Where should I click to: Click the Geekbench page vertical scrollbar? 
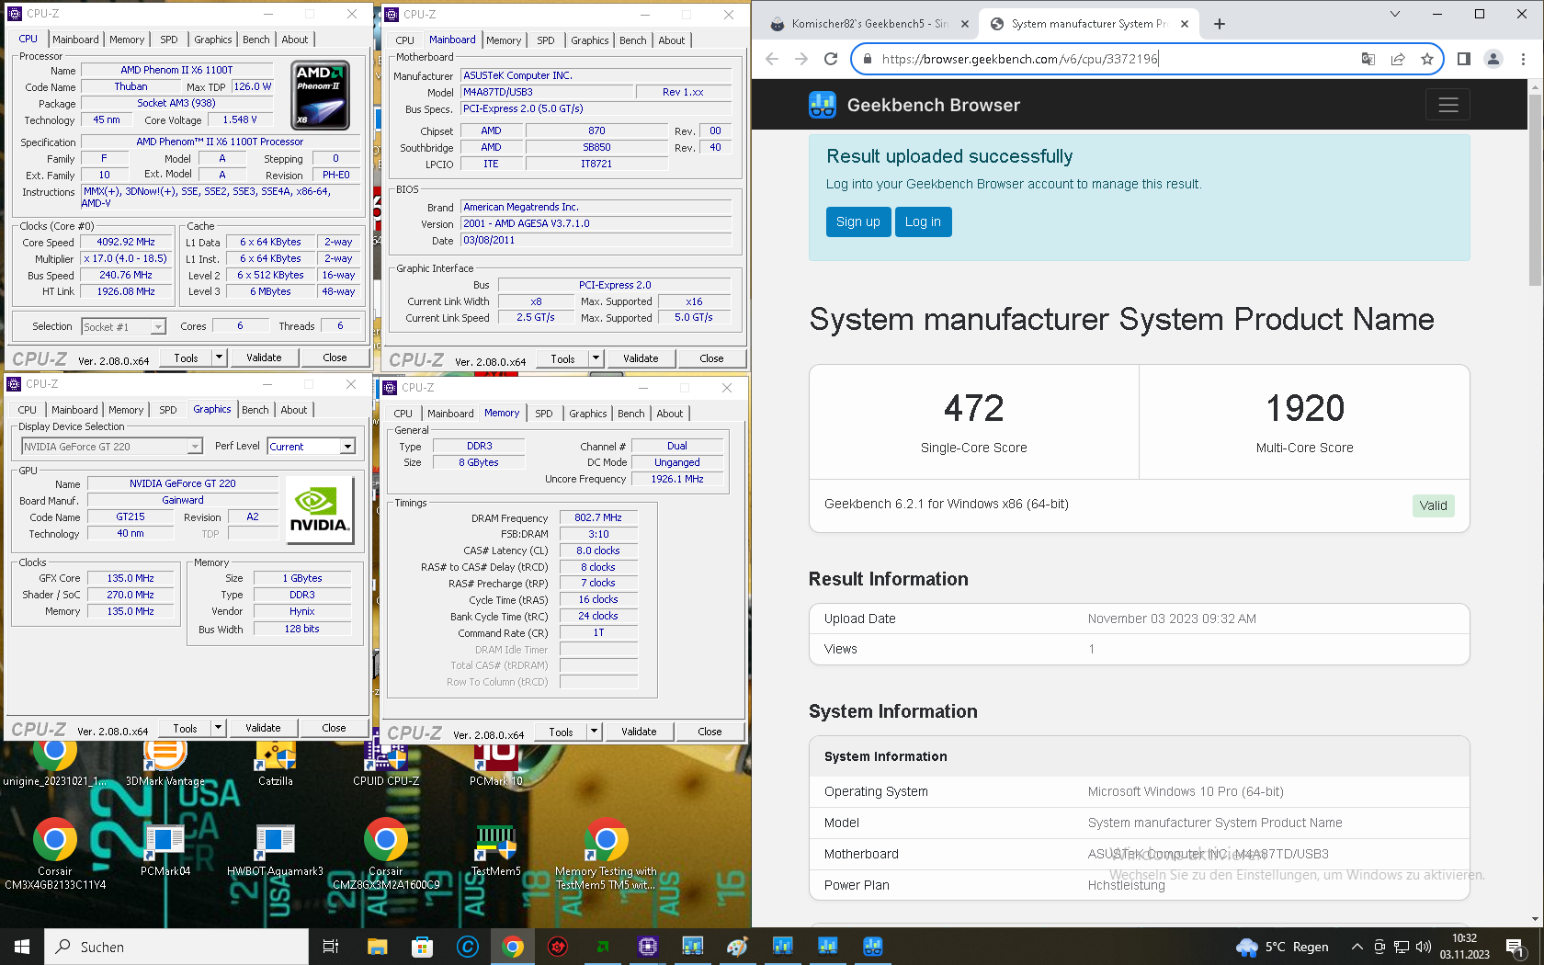click(1535, 188)
